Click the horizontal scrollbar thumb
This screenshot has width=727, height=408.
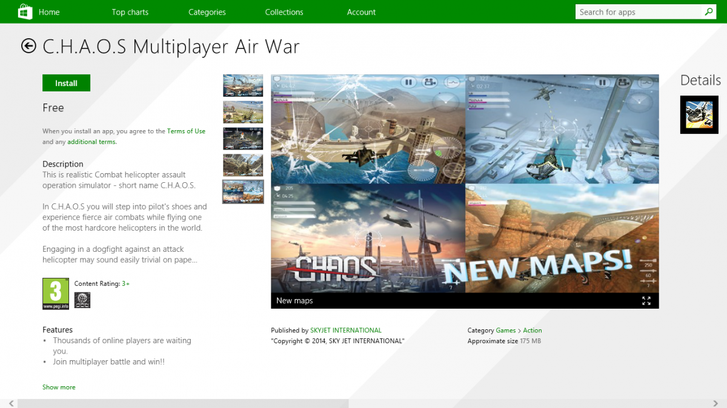(x=183, y=403)
